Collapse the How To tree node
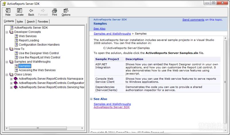 [x=7, y=49]
